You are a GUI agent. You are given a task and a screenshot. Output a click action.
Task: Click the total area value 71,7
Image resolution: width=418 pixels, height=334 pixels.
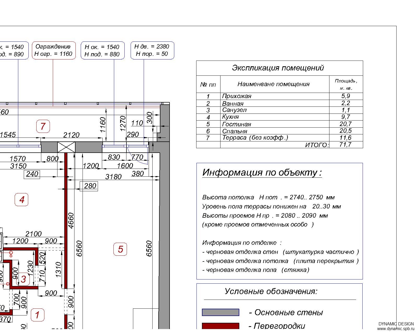[346, 145]
